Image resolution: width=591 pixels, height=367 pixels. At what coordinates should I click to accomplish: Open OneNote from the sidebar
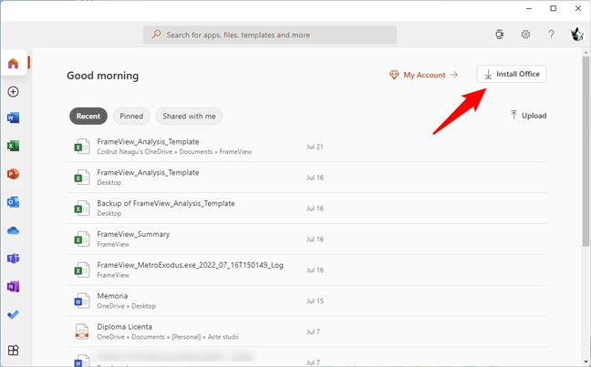[x=13, y=287]
